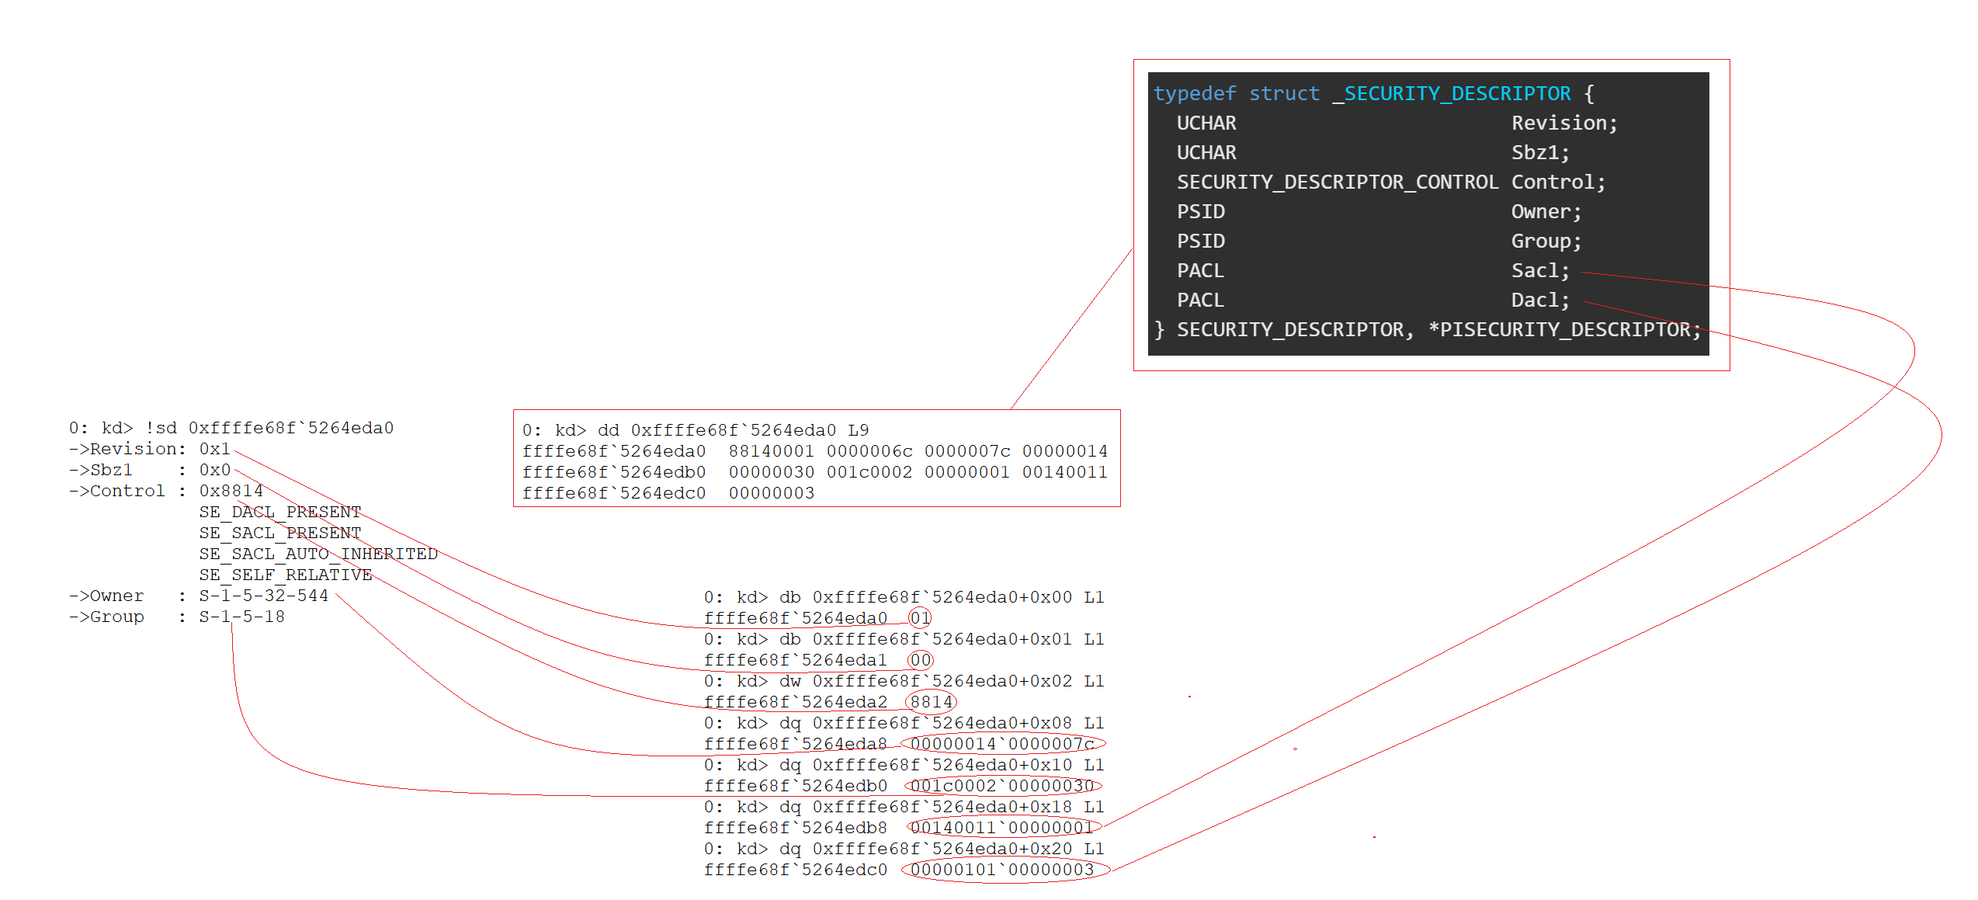This screenshot has width=1978, height=900.
Task: Click the circled 001c0002`00000030 value
Action: pos(1002,786)
